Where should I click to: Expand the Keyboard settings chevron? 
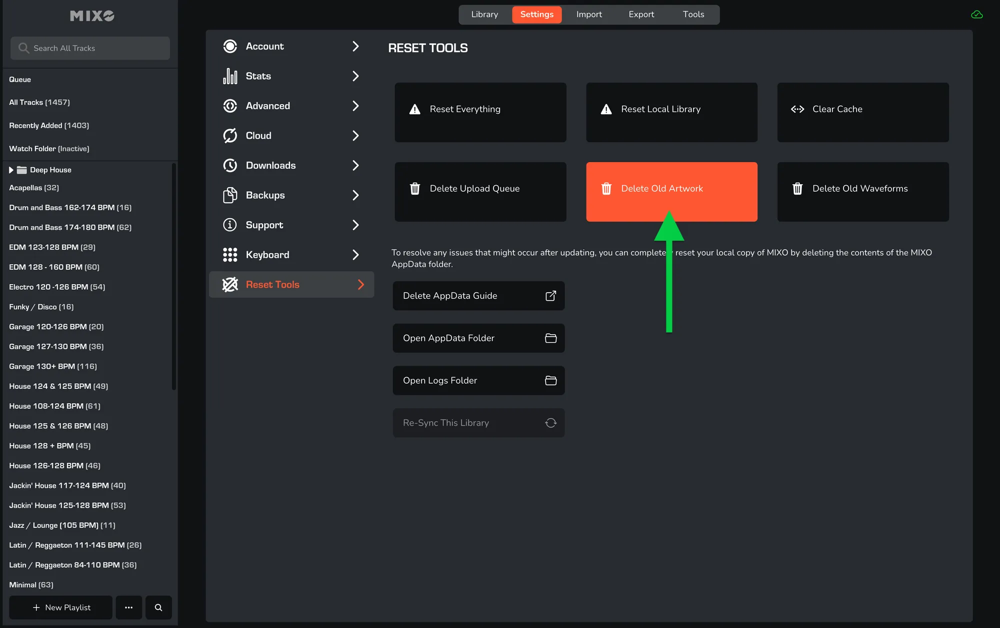pyautogui.click(x=355, y=255)
